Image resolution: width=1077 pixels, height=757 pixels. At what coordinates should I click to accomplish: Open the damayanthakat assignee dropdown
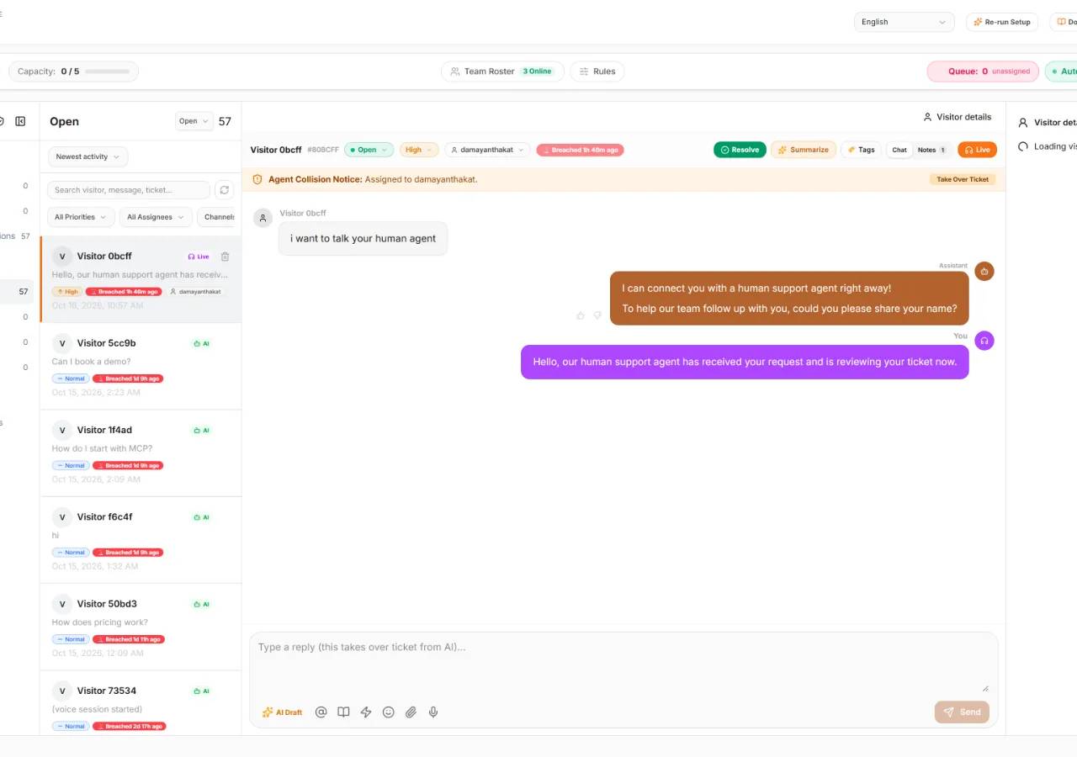487,150
